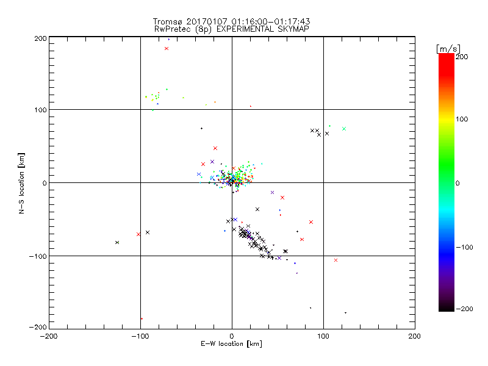The image size is (488, 366).
Task: Click the red dot near the plot bottom
Action: tap(142, 318)
